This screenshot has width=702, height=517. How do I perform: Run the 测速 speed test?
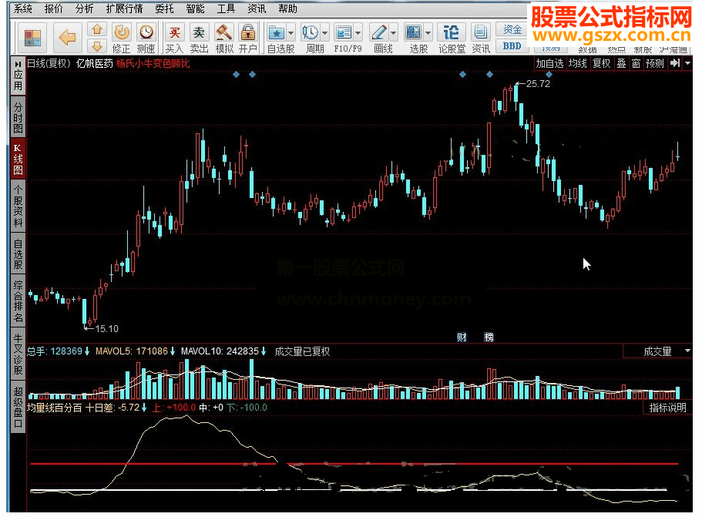click(x=146, y=38)
